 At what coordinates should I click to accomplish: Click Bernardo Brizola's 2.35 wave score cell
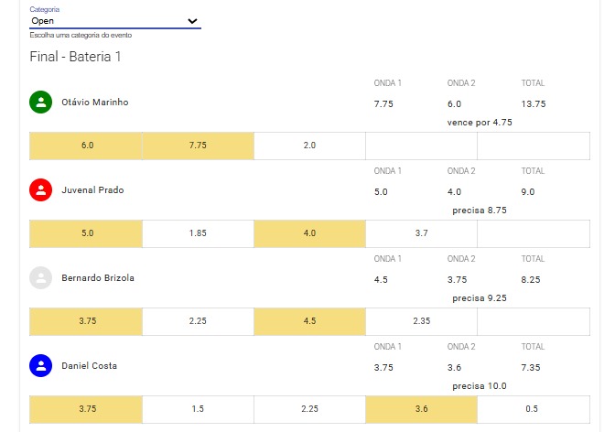tap(421, 321)
